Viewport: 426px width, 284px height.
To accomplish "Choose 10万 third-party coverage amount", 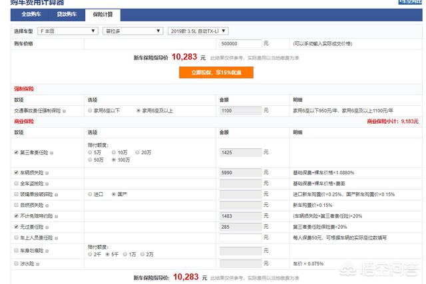I will (114, 152).
